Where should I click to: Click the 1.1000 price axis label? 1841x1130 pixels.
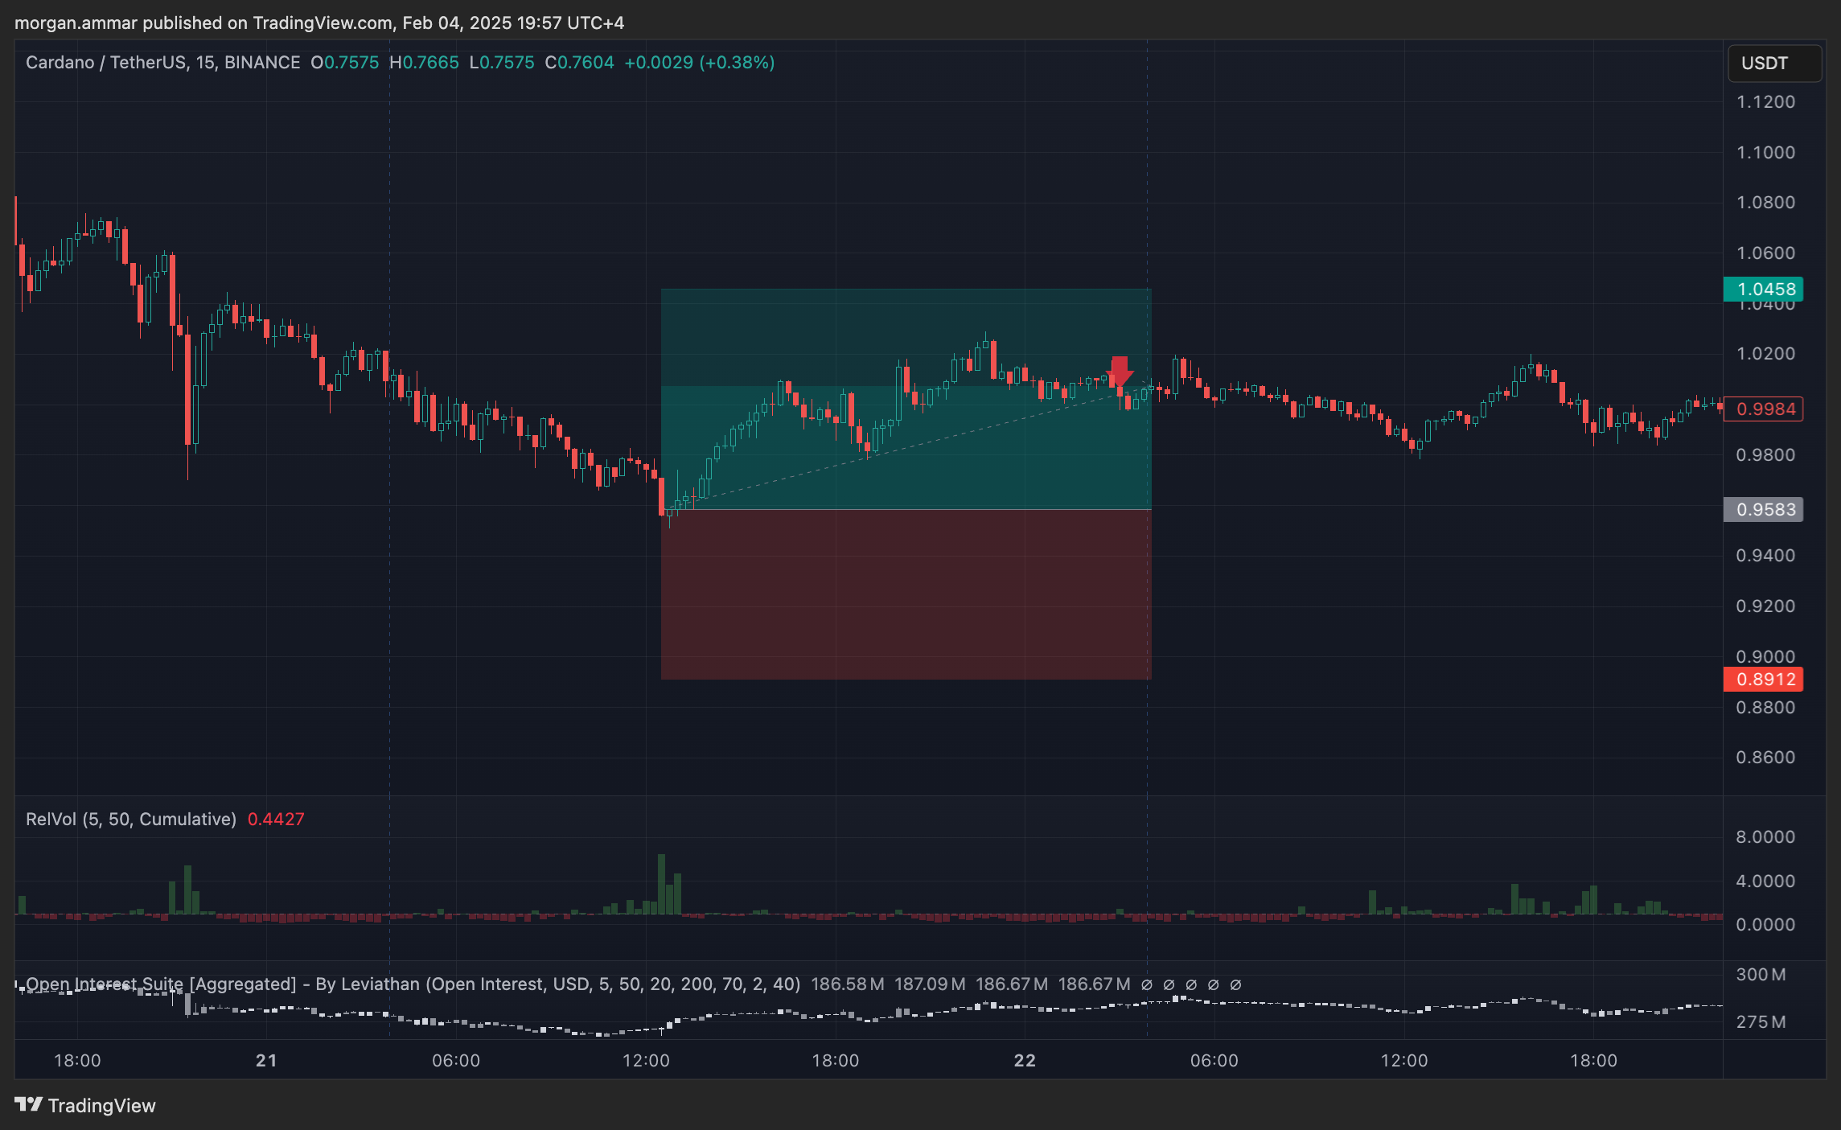point(1765,152)
